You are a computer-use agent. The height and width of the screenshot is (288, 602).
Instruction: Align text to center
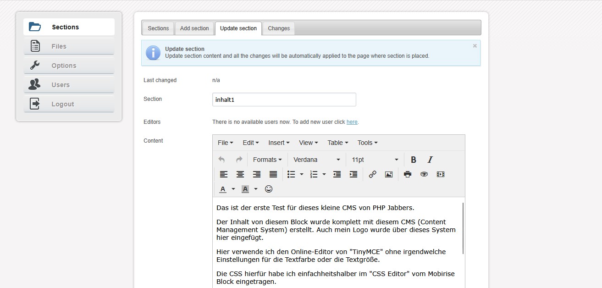point(240,174)
